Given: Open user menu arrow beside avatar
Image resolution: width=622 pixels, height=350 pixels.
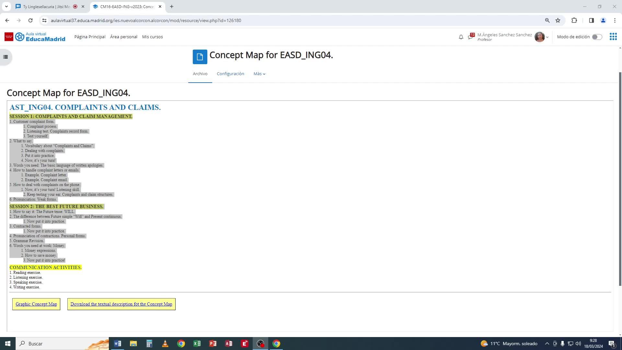Looking at the screenshot, I should click(547, 37).
